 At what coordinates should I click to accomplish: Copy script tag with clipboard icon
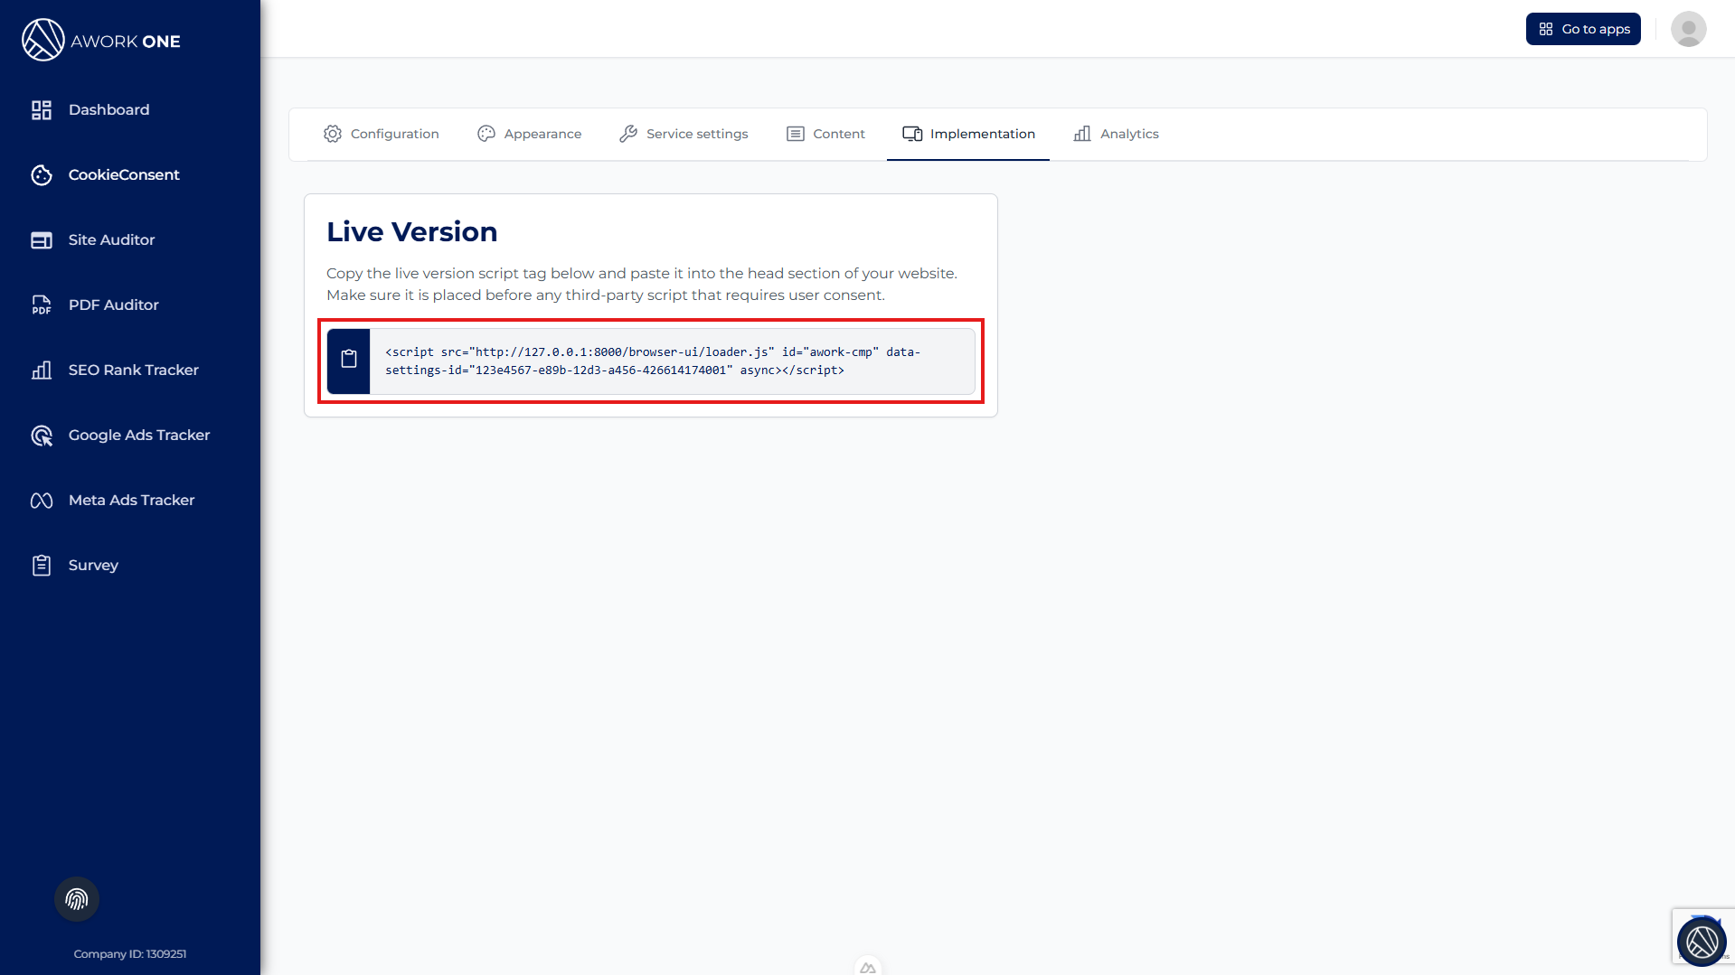point(349,361)
